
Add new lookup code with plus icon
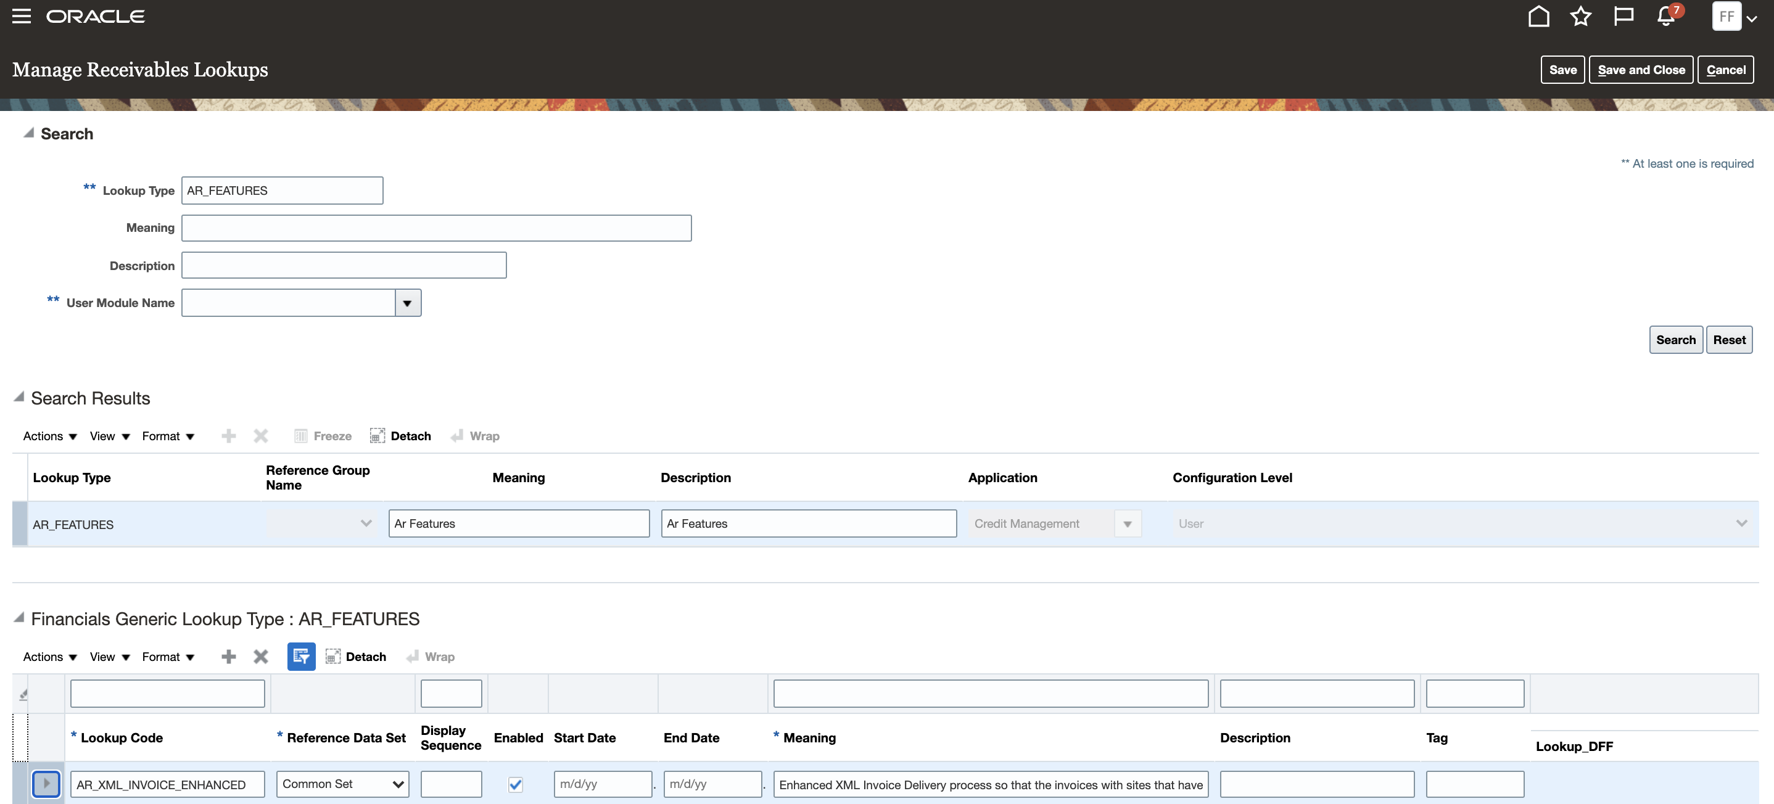click(229, 657)
